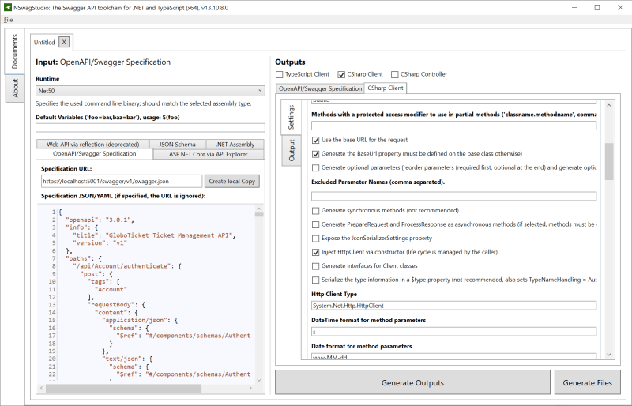632x406 pixels.
Task: Select the OpenAPI/Swagger Specification input tab
Action: point(94,153)
